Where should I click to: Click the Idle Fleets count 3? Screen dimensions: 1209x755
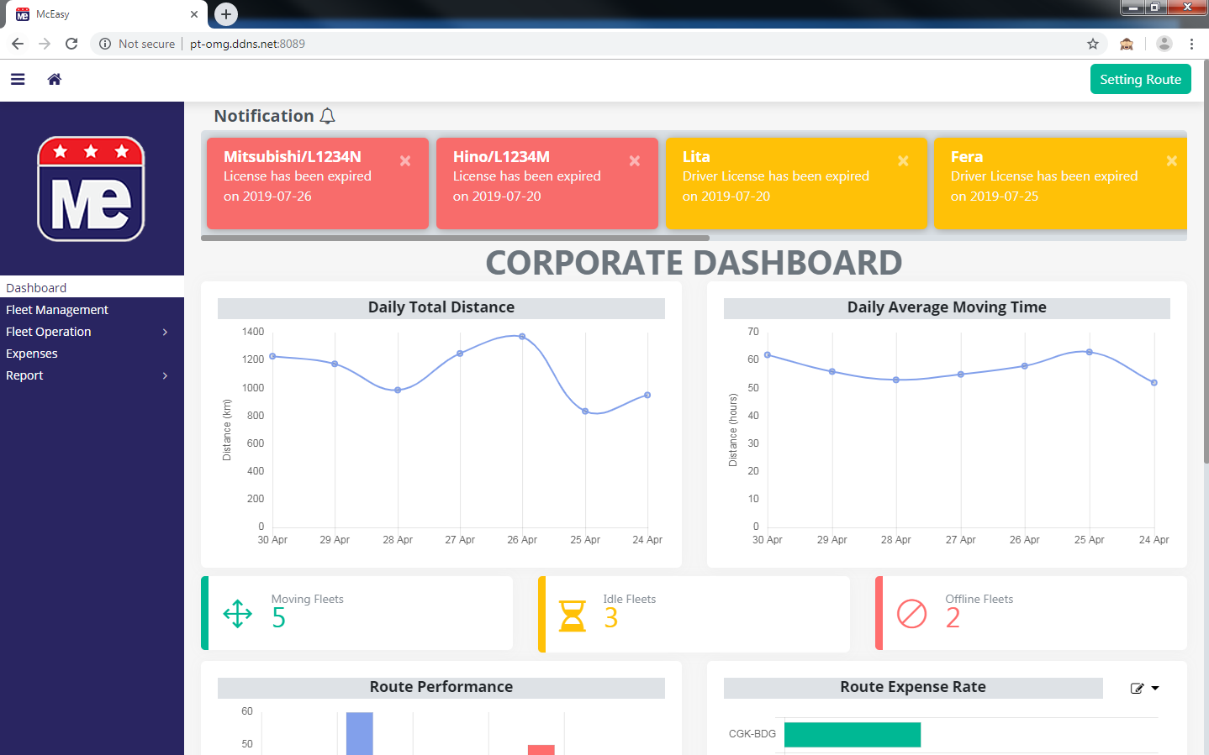(611, 618)
